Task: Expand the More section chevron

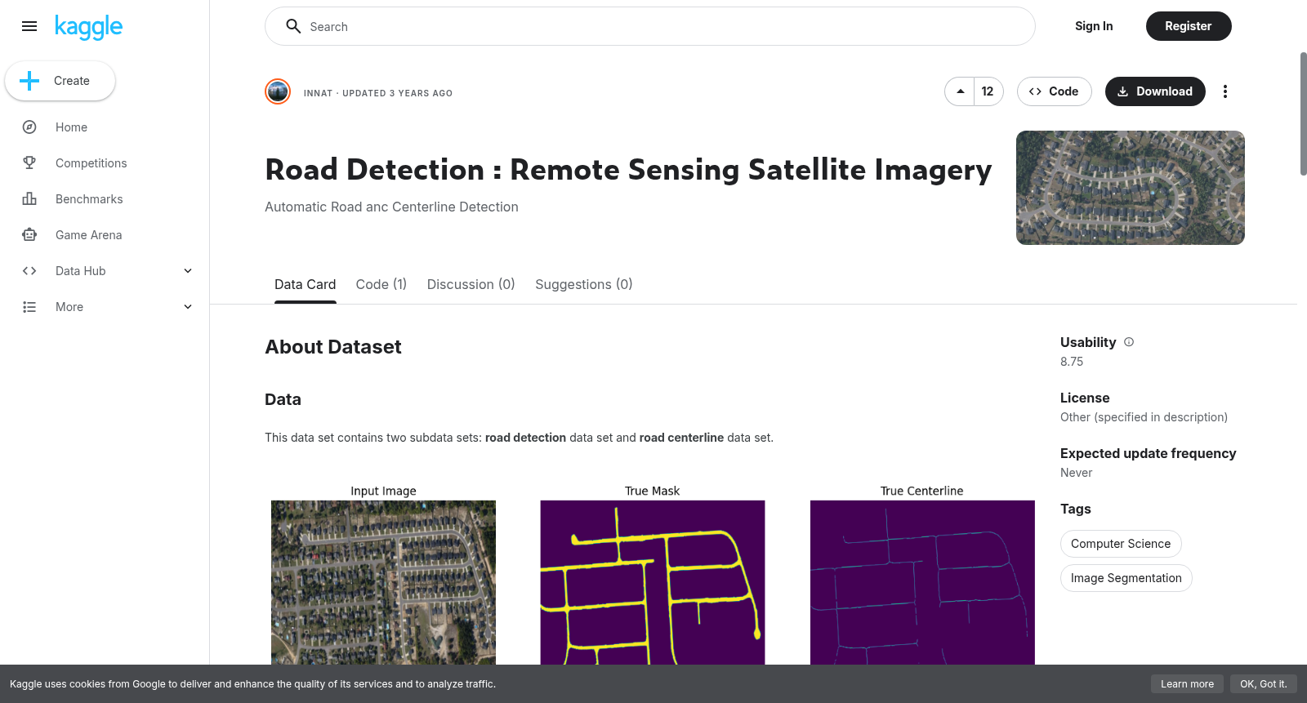Action: [188, 307]
